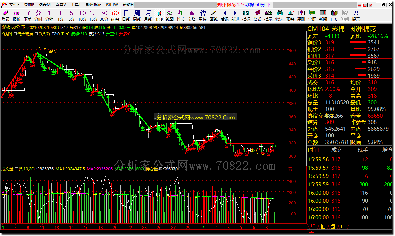Open the 新闻 news icon
The width and height of the screenshot is (395, 236).
coord(323,16)
